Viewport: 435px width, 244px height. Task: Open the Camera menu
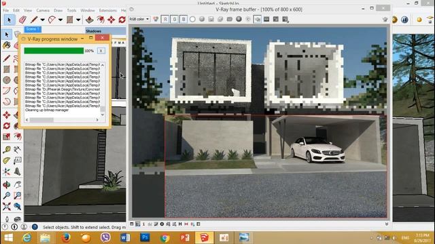(43, 10)
